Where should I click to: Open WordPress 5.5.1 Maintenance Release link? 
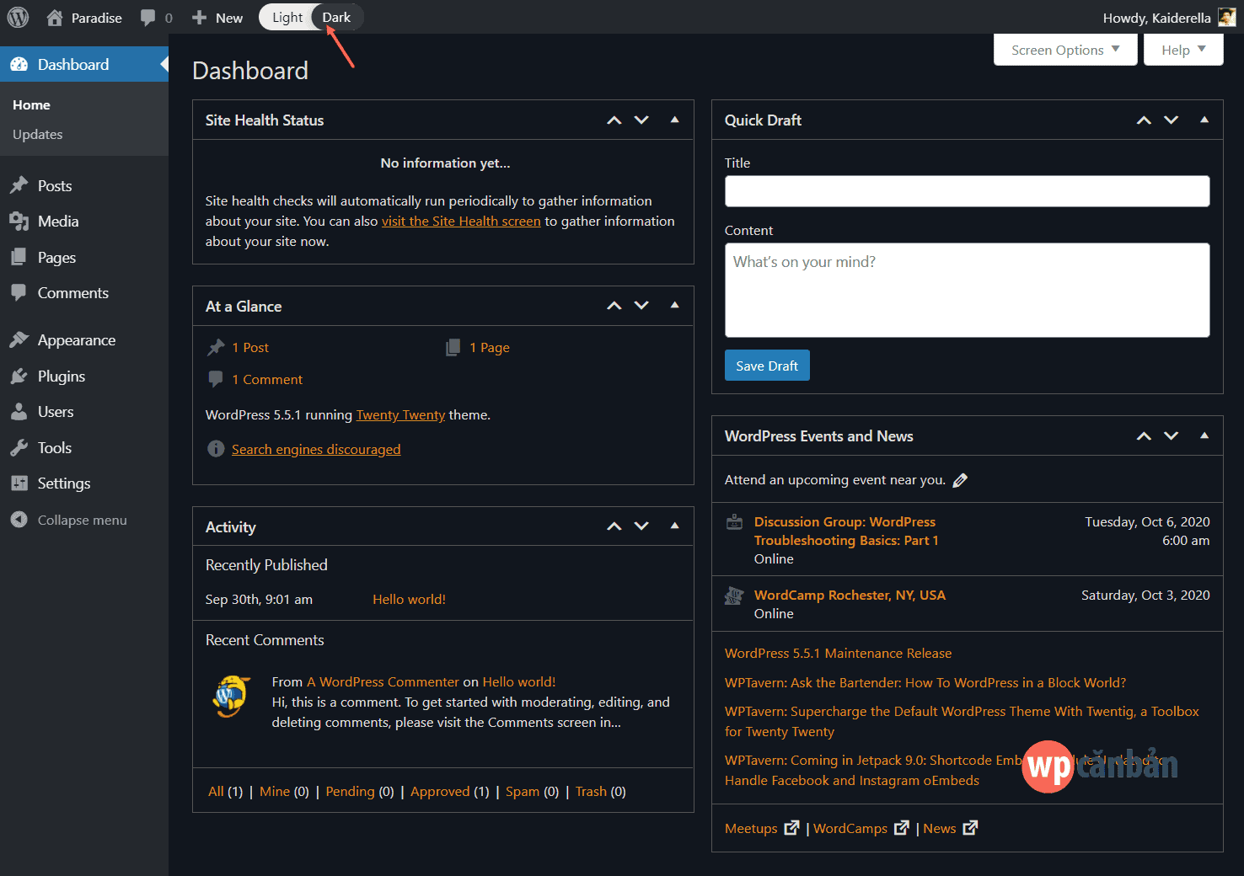pos(838,654)
